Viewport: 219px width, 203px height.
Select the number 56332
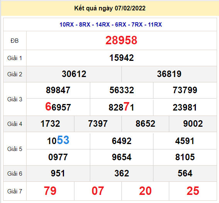(x=121, y=90)
